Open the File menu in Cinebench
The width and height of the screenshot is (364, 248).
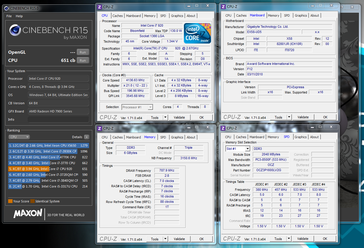pos(9,16)
